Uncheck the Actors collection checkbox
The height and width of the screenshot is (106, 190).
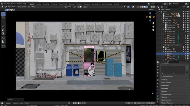coord(183,14)
